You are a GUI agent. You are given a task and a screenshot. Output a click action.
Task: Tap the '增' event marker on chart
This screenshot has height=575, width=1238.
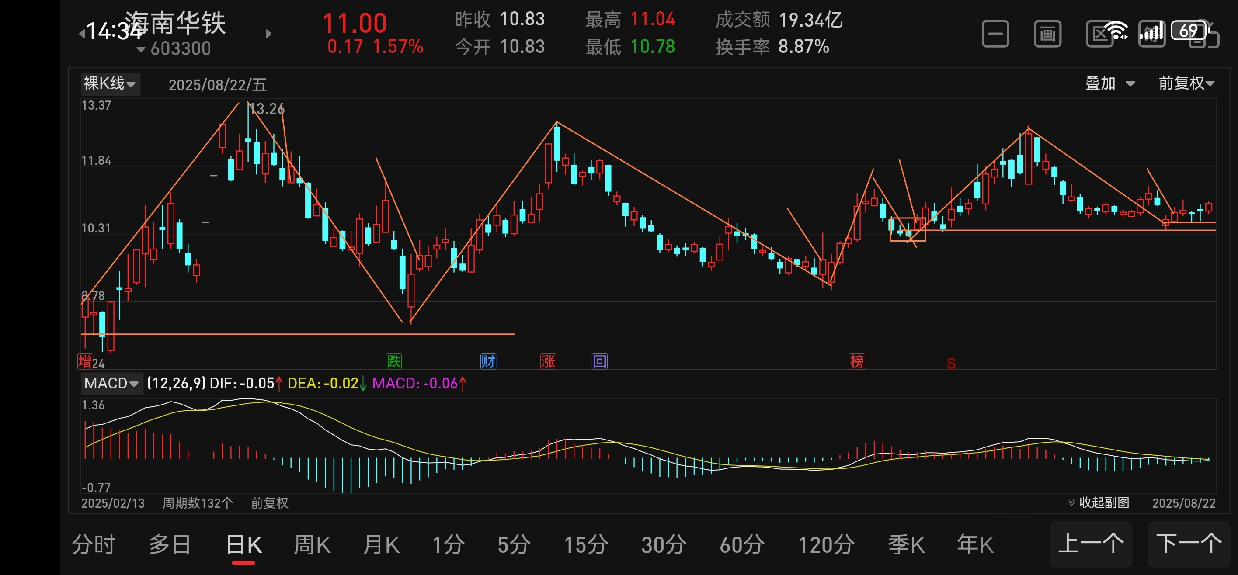click(85, 361)
